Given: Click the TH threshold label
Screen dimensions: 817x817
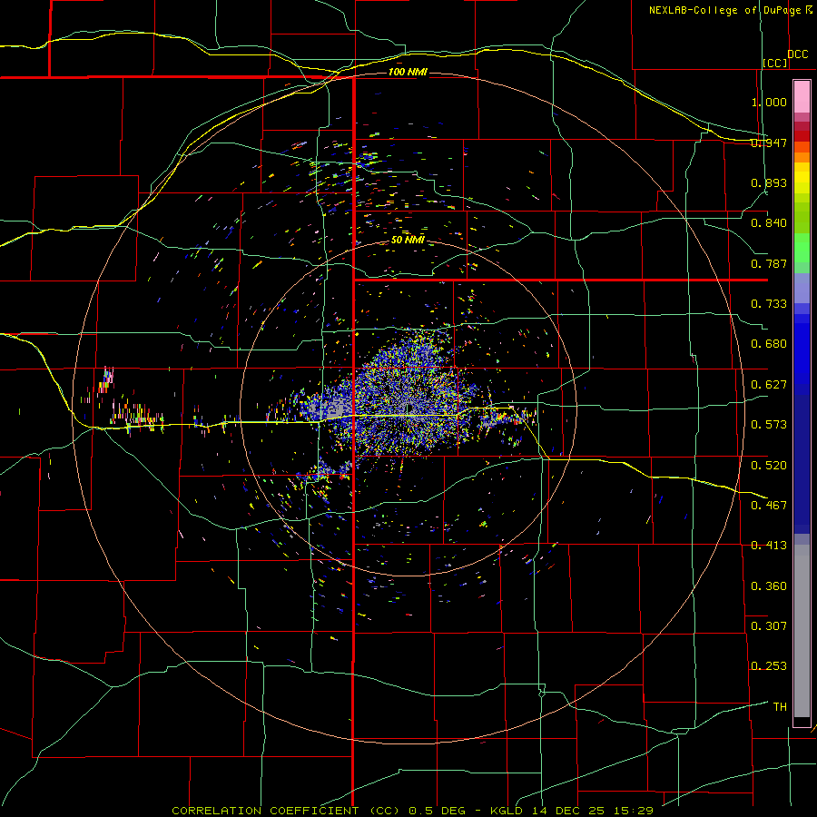Looking at the screenshot, I should 780,707.
